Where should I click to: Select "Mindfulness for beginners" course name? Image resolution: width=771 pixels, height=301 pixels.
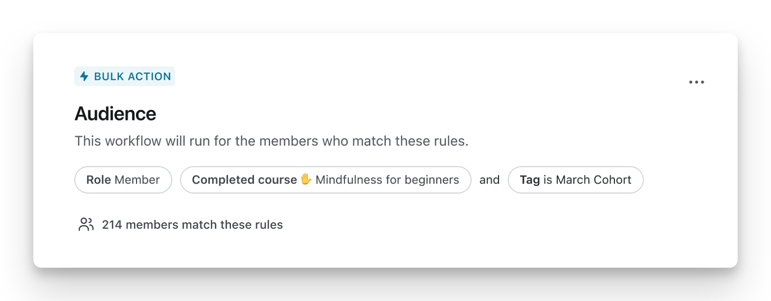pyautogui.click(x=387, y=180)
